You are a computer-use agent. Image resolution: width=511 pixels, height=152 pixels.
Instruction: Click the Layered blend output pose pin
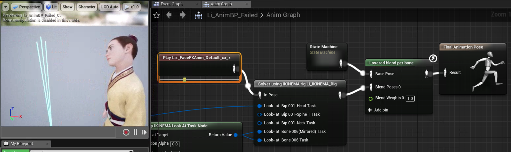pyautogui.click(x=427, y=74)
